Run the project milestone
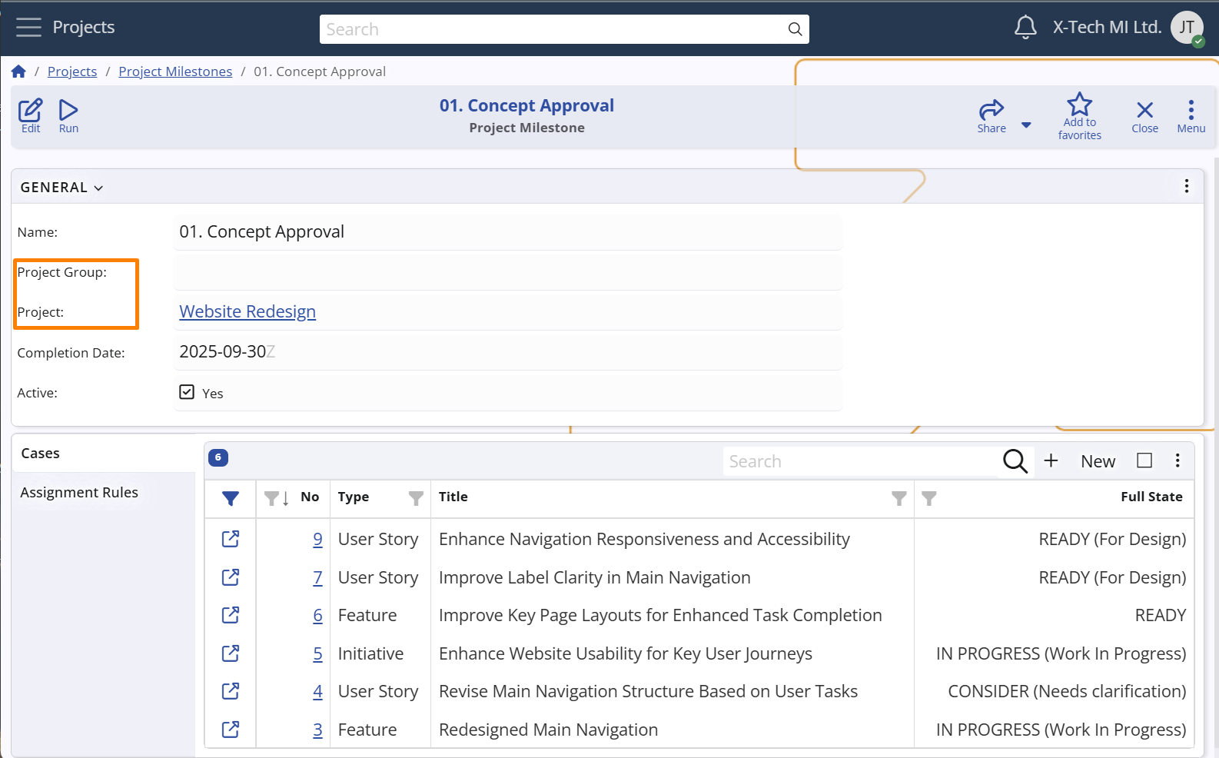This screenshot has width=1219, height=758. 68,115
